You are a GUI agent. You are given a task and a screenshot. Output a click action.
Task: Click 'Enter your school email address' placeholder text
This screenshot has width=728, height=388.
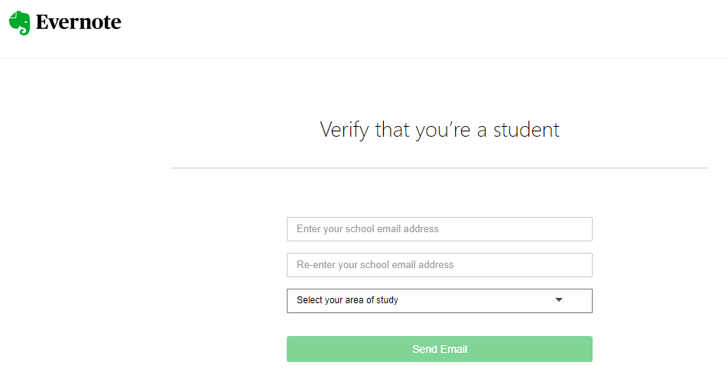pos(368,229)
